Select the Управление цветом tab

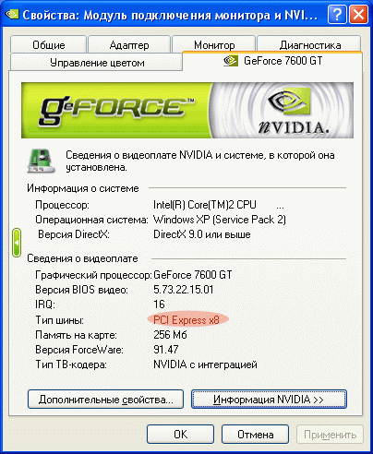97,62
